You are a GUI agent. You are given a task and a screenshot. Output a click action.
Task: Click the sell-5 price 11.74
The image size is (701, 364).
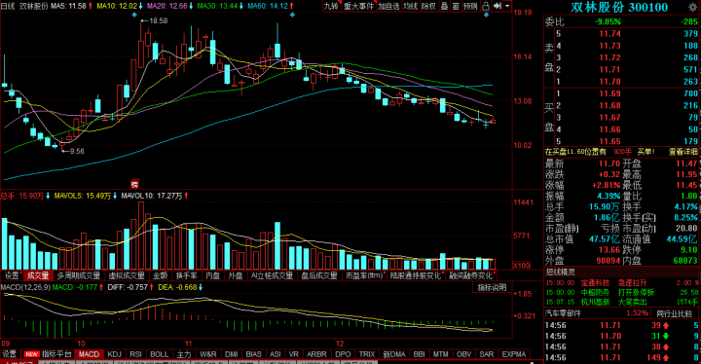609,34
